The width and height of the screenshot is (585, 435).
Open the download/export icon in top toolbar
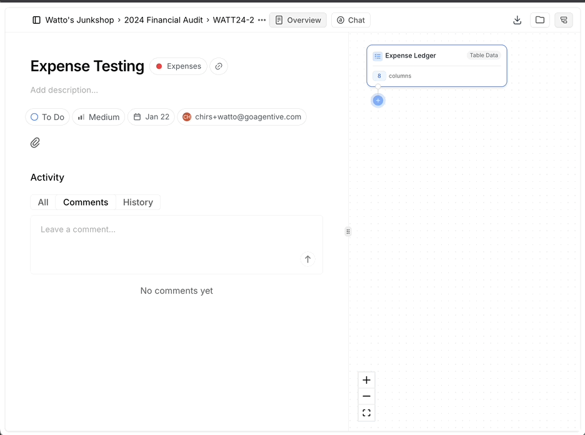coord(517,19)
